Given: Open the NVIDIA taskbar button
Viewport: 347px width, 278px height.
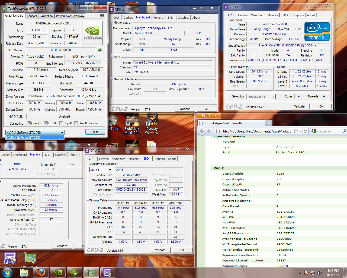Looking at the screenshot, I should click(x=58, y=273).
